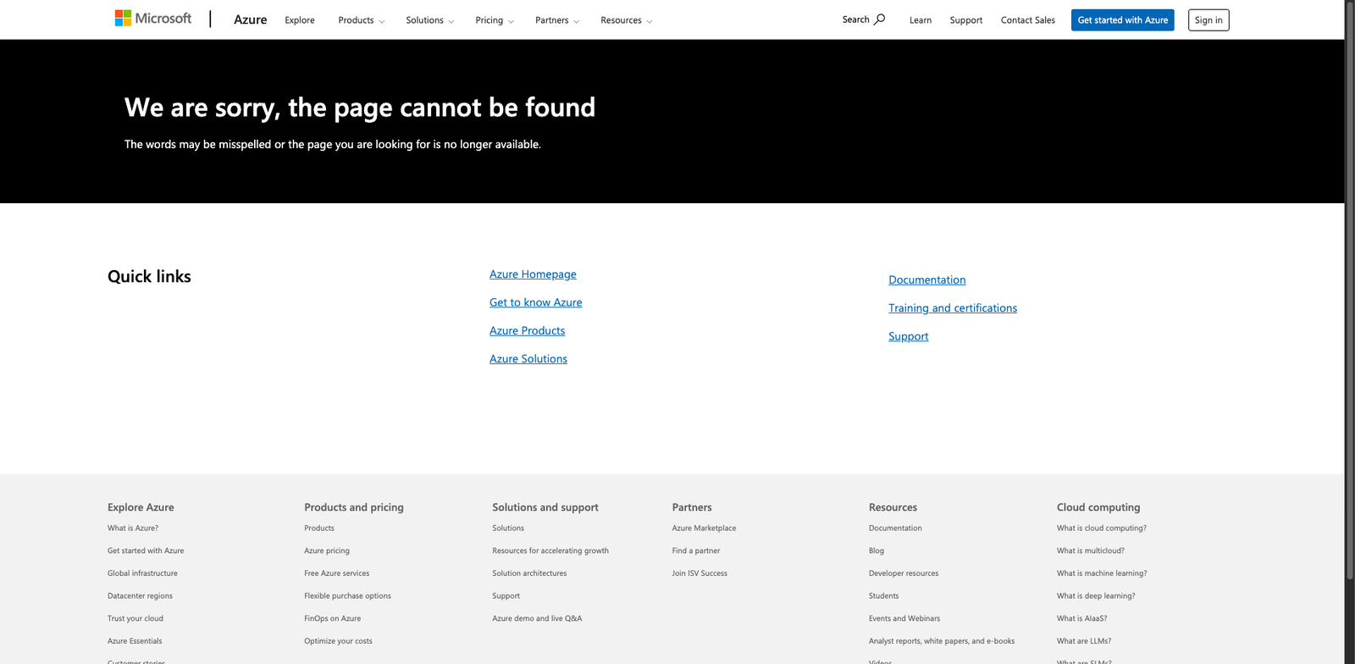The height and width of the screenshot is (664, 1355).
Task: Open footer link Find a partner
Action: click(696, 551)
